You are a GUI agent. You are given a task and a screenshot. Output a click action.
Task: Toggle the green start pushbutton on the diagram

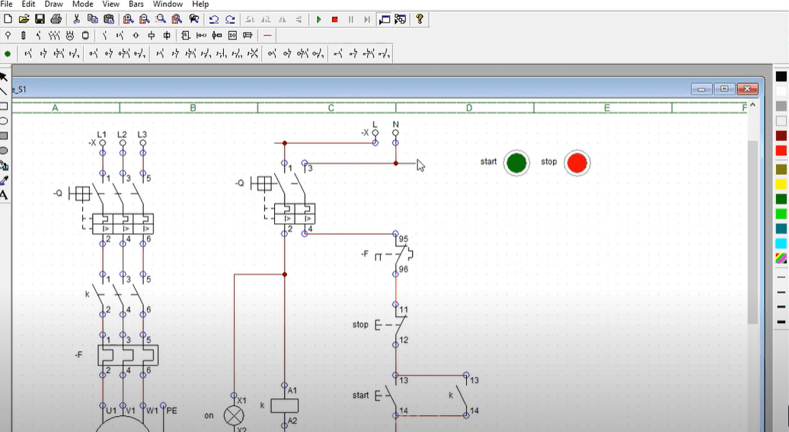click(516, 163)
